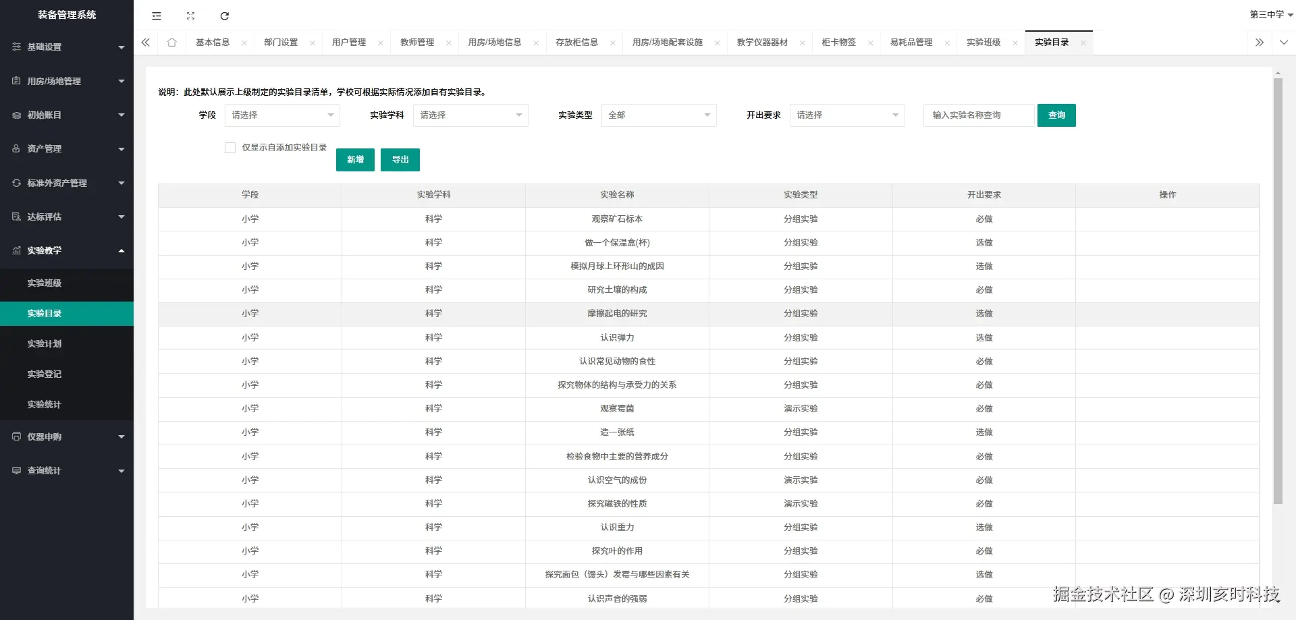Close the 用房/场地信息 tab
The height and width of the screenshot is (620, 1296).
pos(536,43)
